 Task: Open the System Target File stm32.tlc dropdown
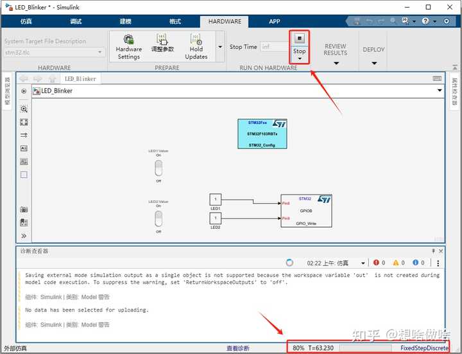[x=55, y=53]
